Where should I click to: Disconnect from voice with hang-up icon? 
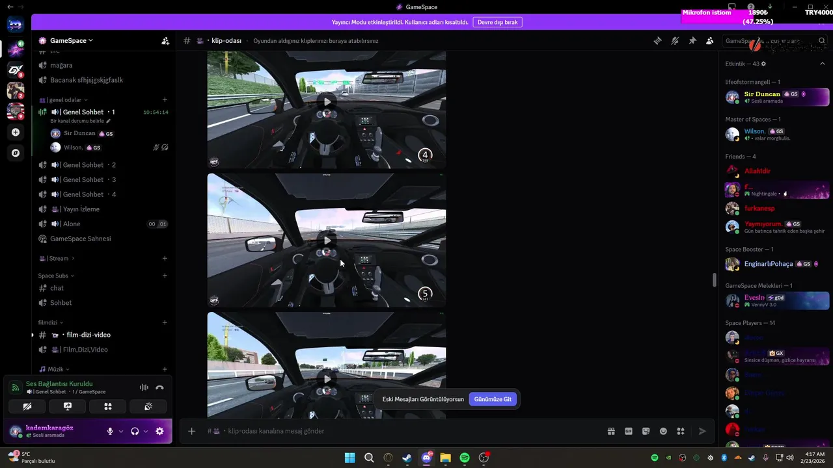tap(159, 387)
